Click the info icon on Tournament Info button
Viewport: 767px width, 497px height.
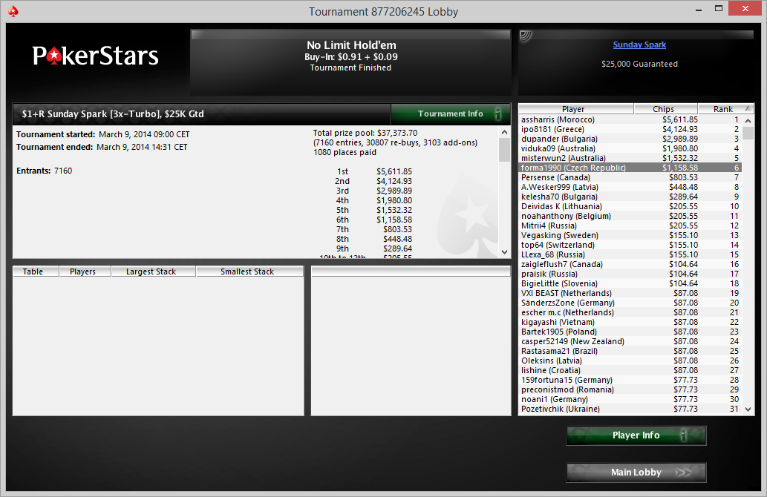(x=497, y=114)
